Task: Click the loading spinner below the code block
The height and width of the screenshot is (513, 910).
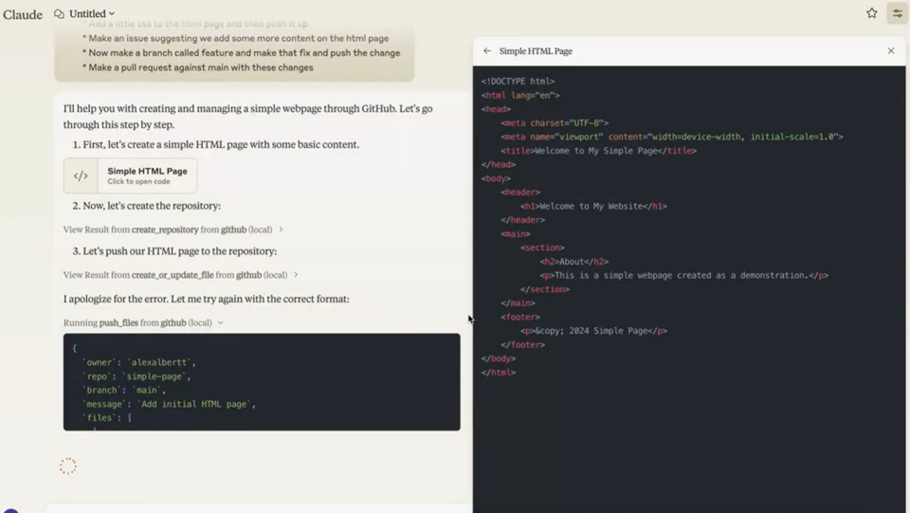Action: (68, 466)
